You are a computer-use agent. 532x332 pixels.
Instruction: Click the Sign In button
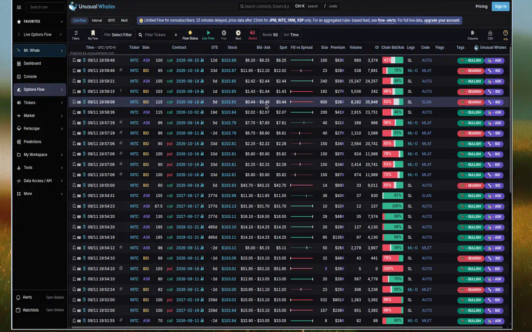click(x=501, y=6)
